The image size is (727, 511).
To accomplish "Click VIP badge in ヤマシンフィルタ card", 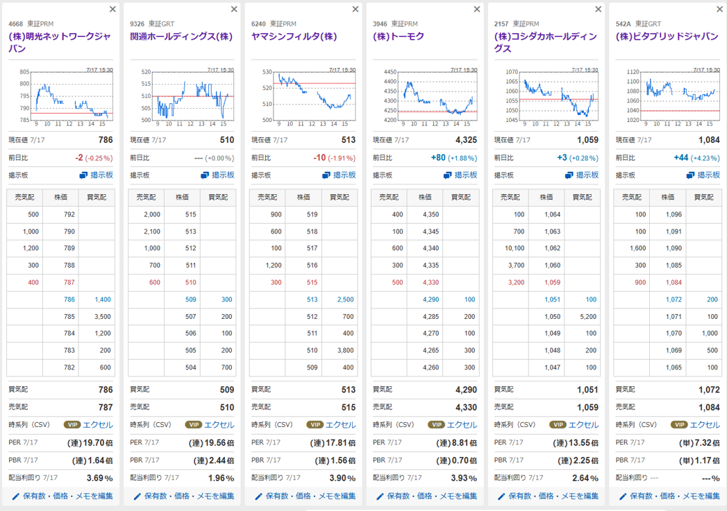I will pos(315,425).
